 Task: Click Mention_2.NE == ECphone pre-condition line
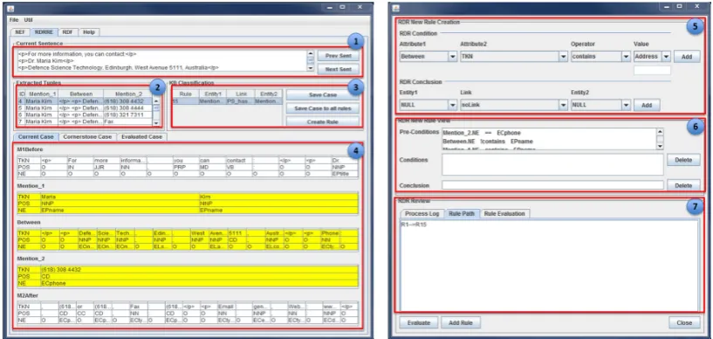[482, 134]
